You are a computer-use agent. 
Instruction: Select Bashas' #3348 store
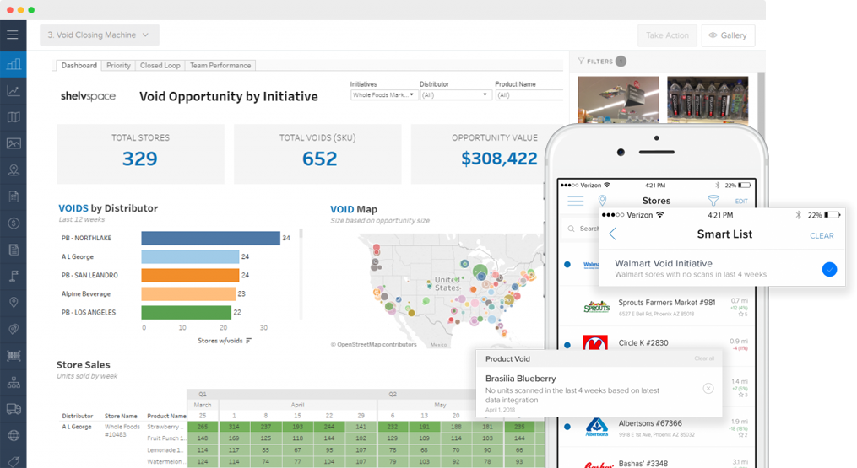click(657, 463)
